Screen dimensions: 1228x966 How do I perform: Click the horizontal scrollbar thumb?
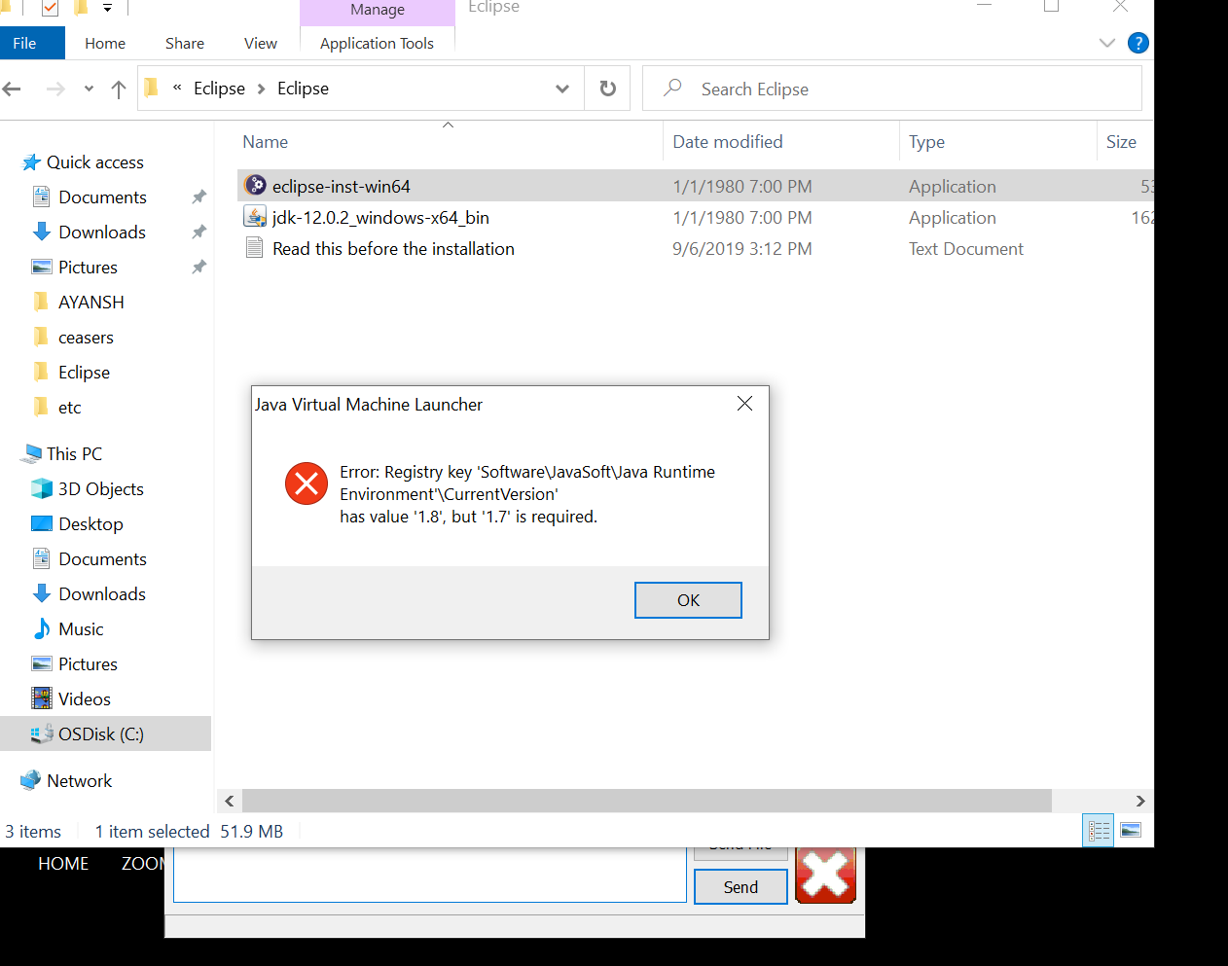[x=647, y=801]
